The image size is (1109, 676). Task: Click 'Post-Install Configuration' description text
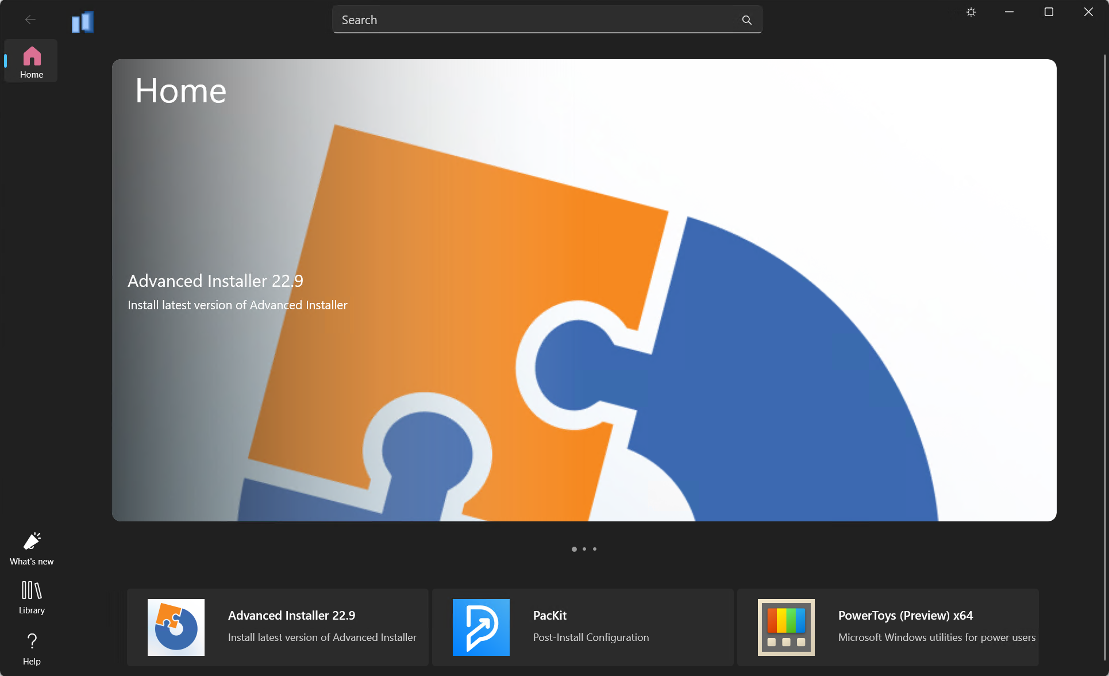(591, 637)
